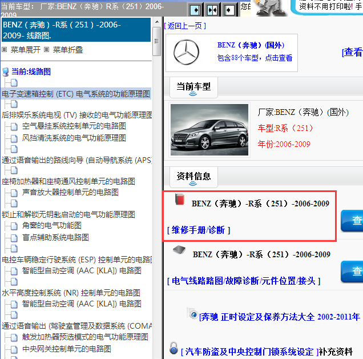Open 声音放大器控制单元的电路图
The image size is (363, 359).
click(x=70, y=192)
